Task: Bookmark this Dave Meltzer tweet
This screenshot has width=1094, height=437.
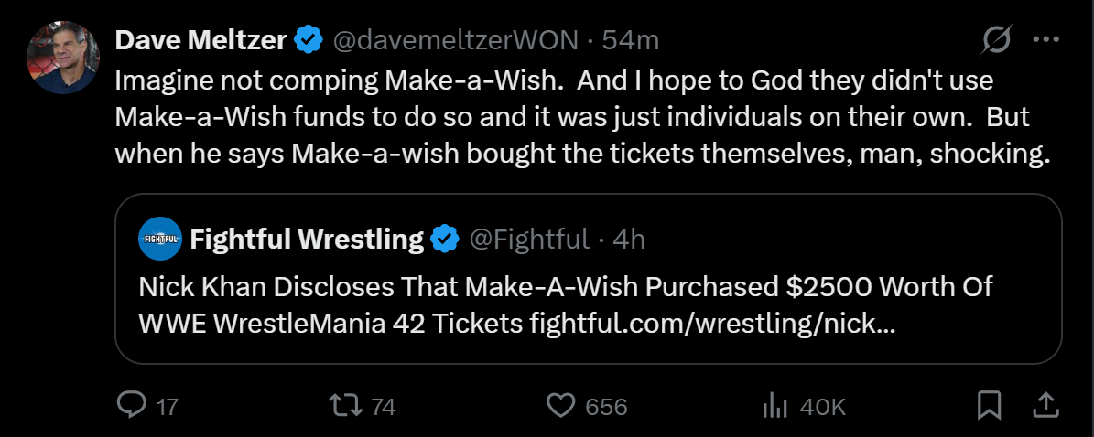Action: [x=990, y=406]
